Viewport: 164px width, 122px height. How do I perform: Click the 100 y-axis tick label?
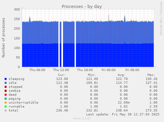tap(17, 48)
